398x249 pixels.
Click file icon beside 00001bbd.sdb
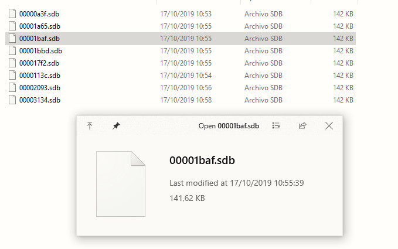(x=12, y=50)
